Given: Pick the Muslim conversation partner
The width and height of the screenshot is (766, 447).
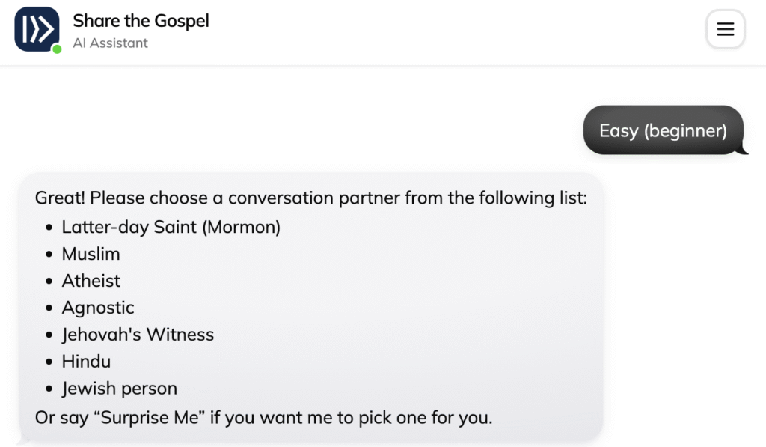Looking at the screenshot, I should point(91,254).
